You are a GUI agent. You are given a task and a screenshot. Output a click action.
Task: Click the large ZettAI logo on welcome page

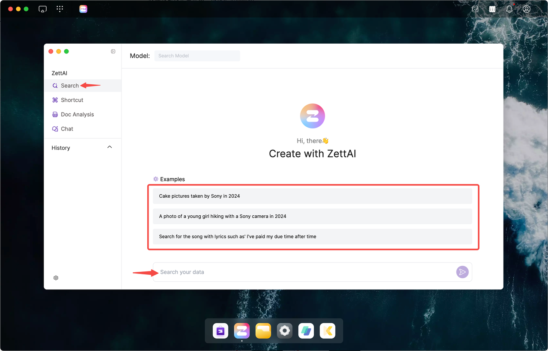(x=313, y=116)
